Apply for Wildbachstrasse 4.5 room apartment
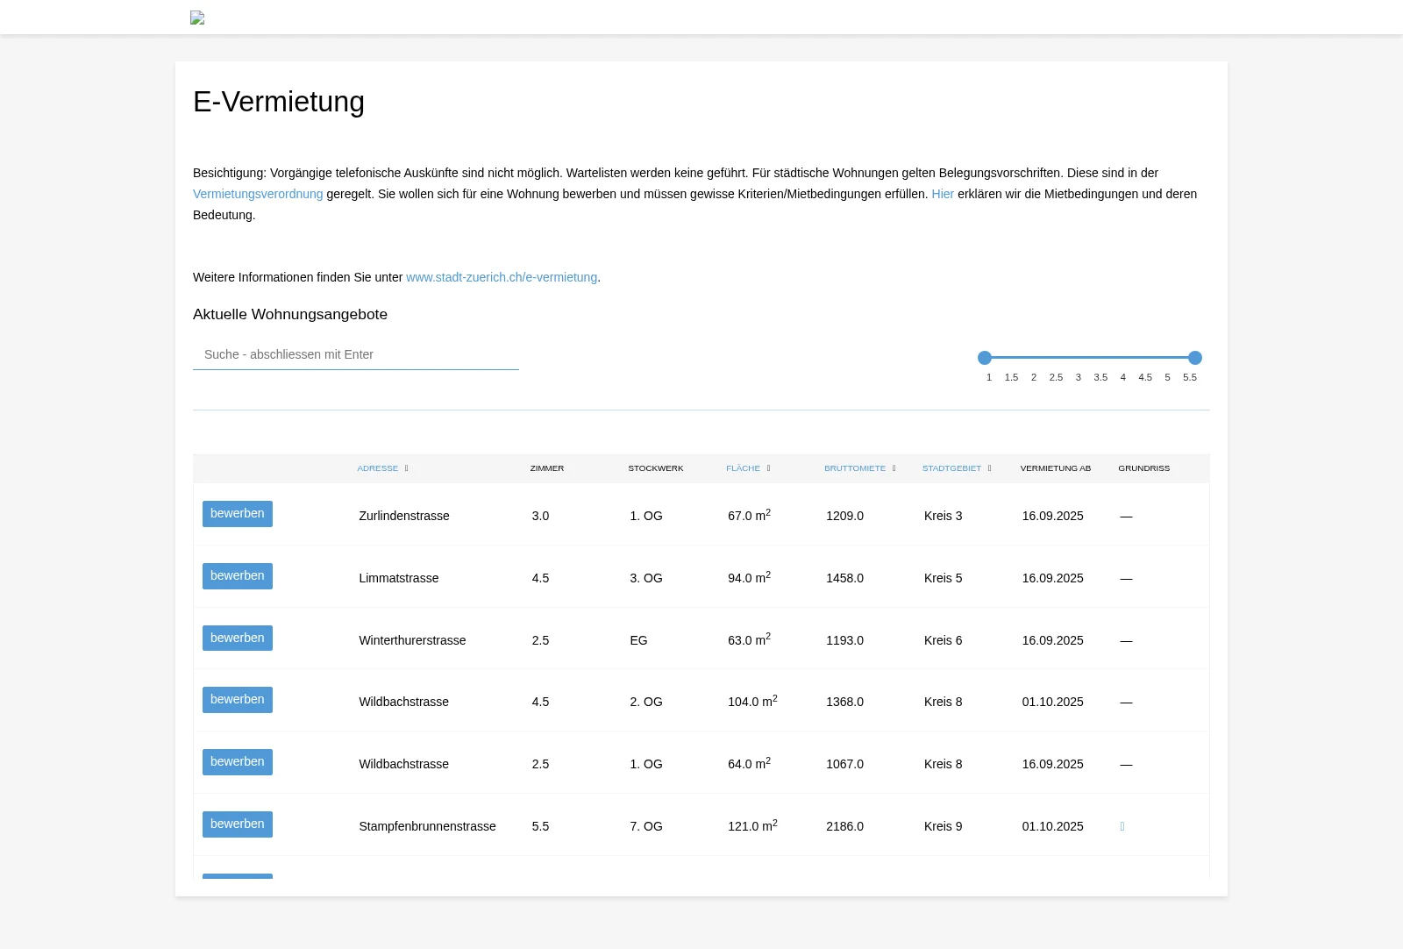Viewport: 1403px width, 949px height. (x=238, y=700)
